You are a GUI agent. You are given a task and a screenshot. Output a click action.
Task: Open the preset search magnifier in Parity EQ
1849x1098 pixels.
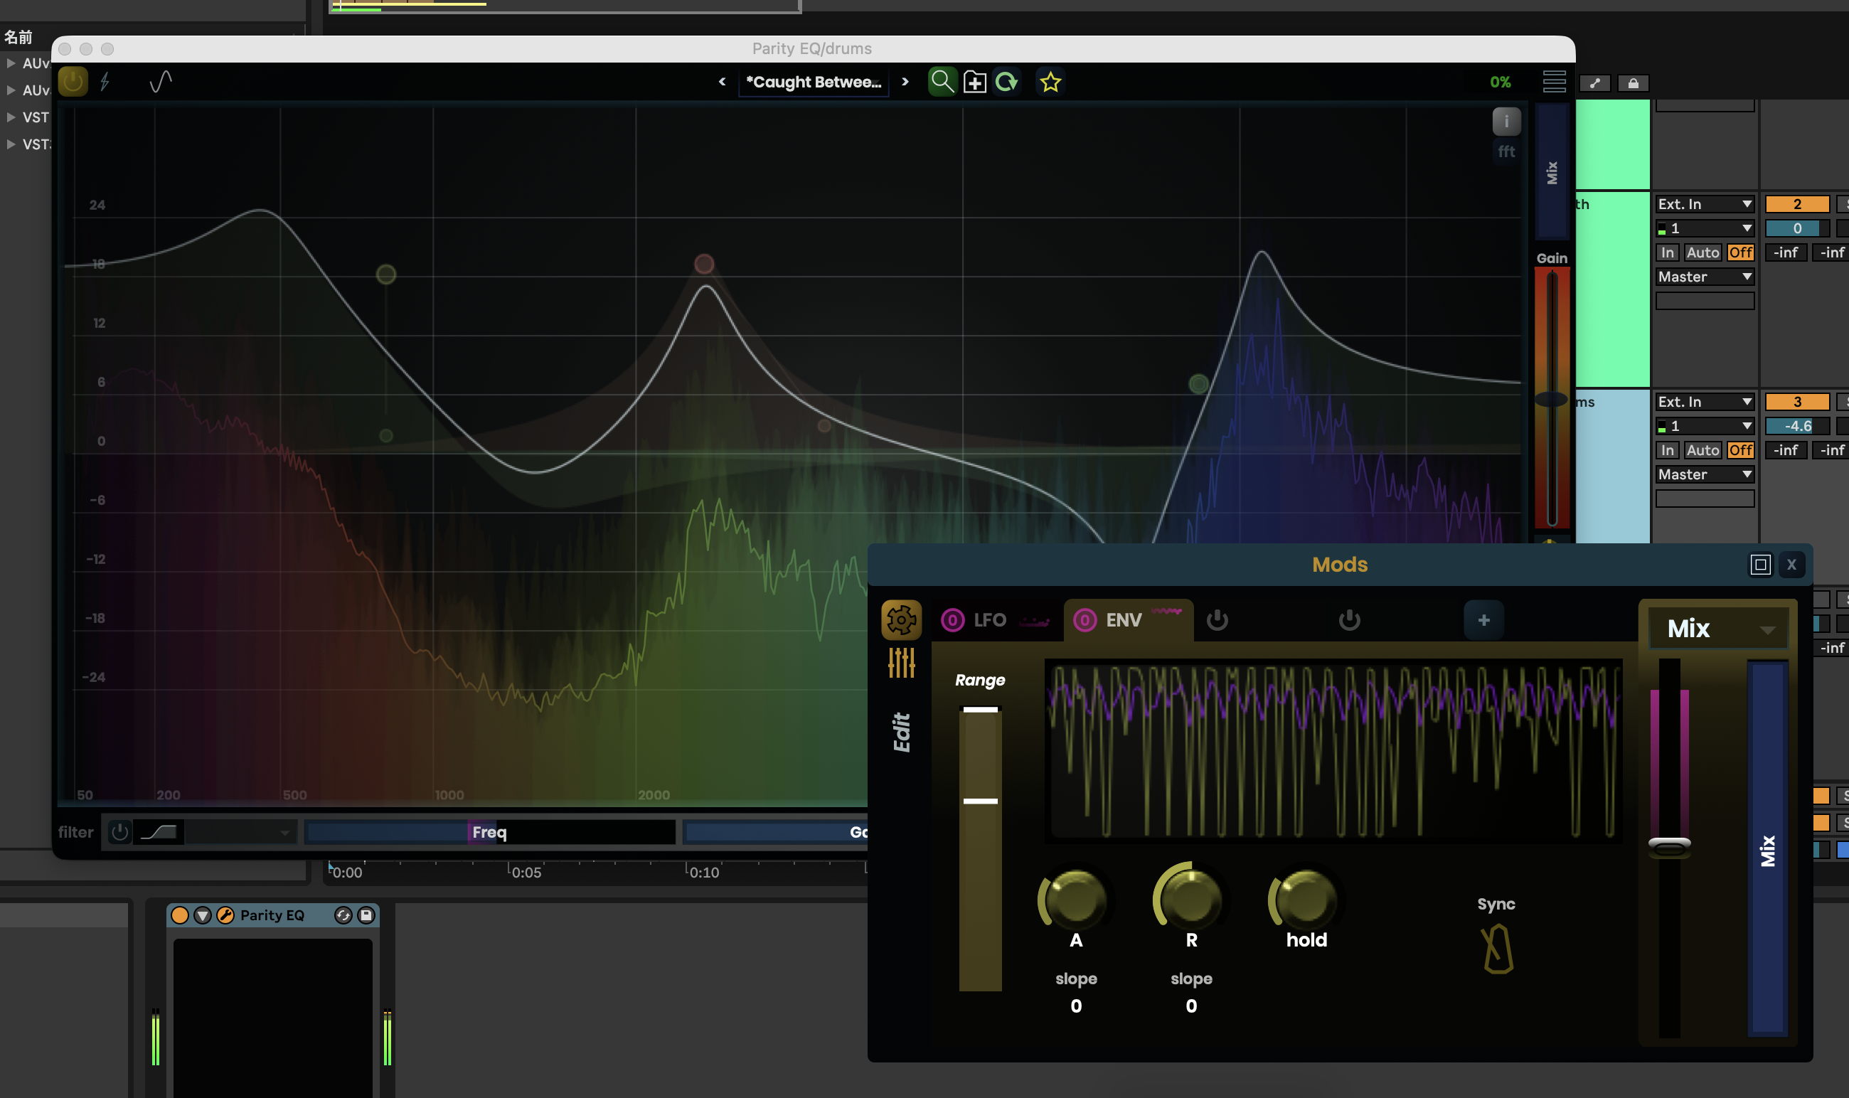pyautogui.click(x=942, y=81)
